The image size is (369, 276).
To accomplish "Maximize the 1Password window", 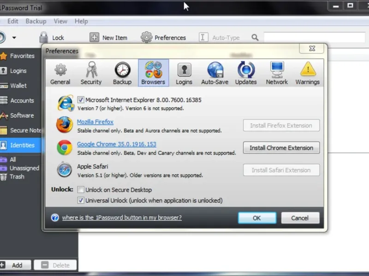I will click(x=350, y=6).
